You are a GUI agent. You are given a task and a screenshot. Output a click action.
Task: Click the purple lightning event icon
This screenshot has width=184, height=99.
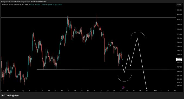coord(123,88)
